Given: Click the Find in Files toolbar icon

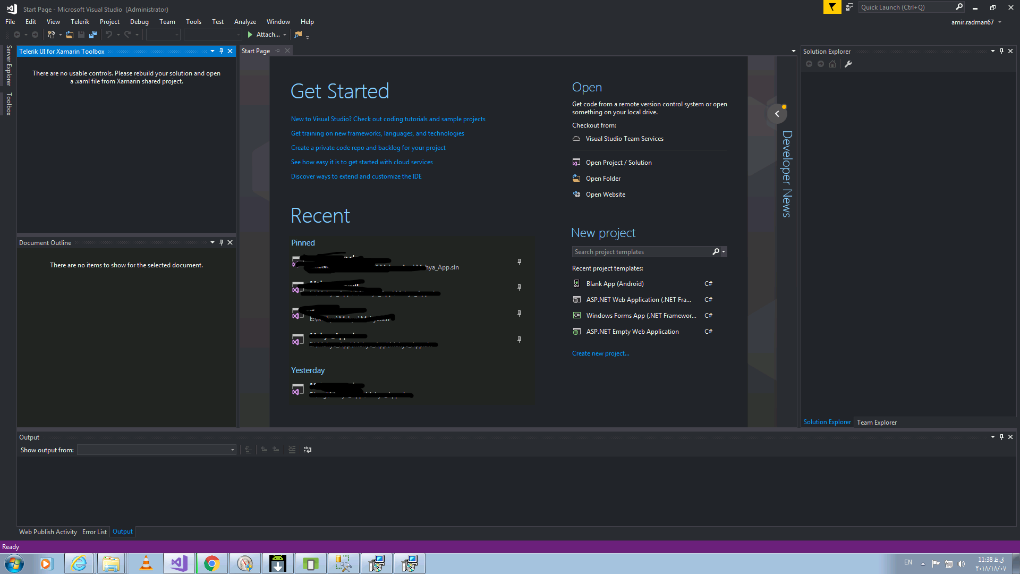Looking at the screenshot, I should pos(298,35).
